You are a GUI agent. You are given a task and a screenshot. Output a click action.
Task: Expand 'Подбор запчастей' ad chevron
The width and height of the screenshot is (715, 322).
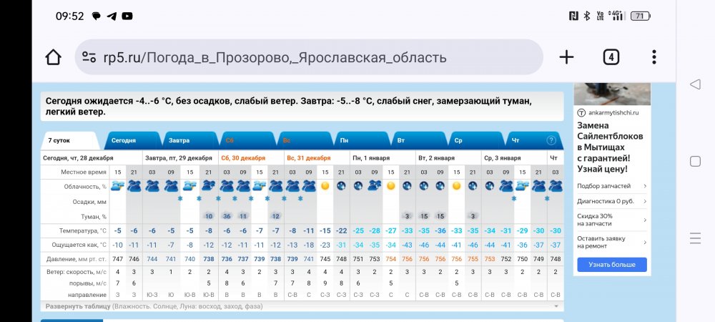644,186
